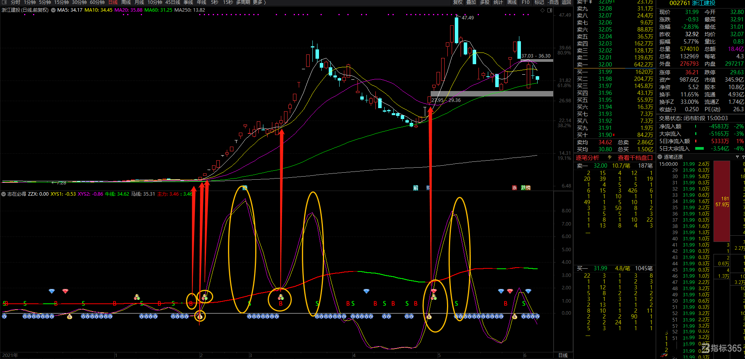The width and height of the screenshot is (745, 359).
Task: Switch to 1分钟 period
Action: tap(30, 2)
